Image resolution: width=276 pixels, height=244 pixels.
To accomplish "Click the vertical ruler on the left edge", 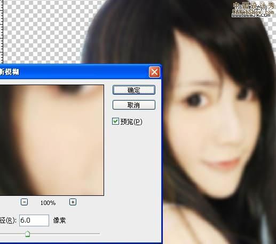I will click(x=2, y=31).
